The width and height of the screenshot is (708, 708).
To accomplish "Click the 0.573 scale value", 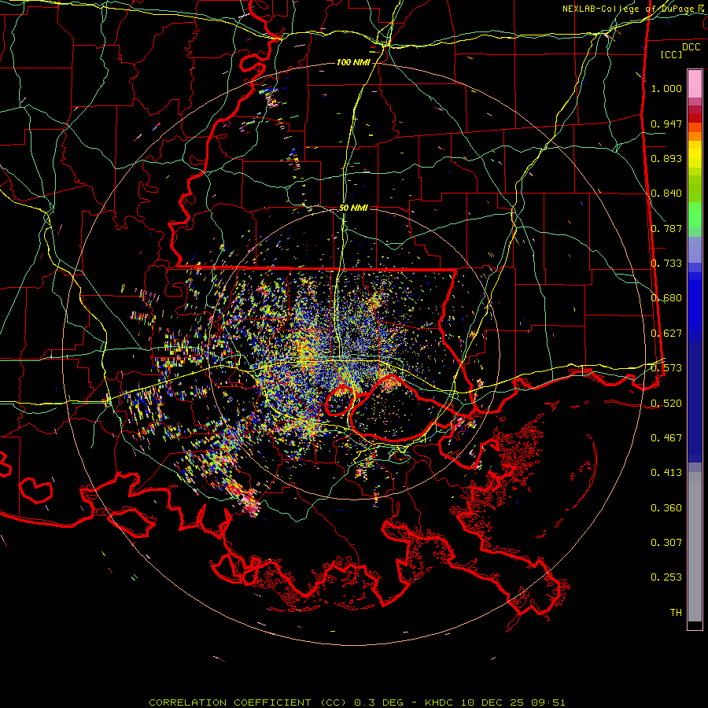I will [x=666, y=368].
